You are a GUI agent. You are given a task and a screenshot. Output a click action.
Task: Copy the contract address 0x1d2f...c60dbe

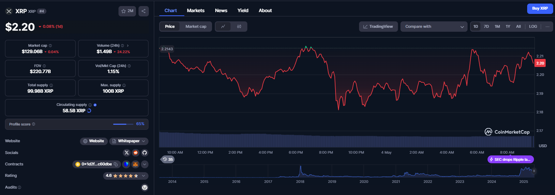[116, 164]
